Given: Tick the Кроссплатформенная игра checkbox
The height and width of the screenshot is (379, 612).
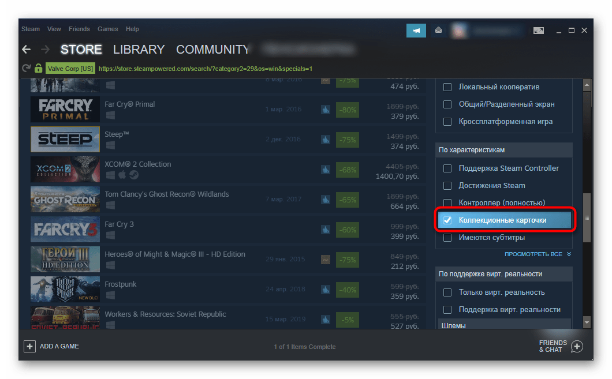Looking at the screenshot, I should (x=447, y=122).
